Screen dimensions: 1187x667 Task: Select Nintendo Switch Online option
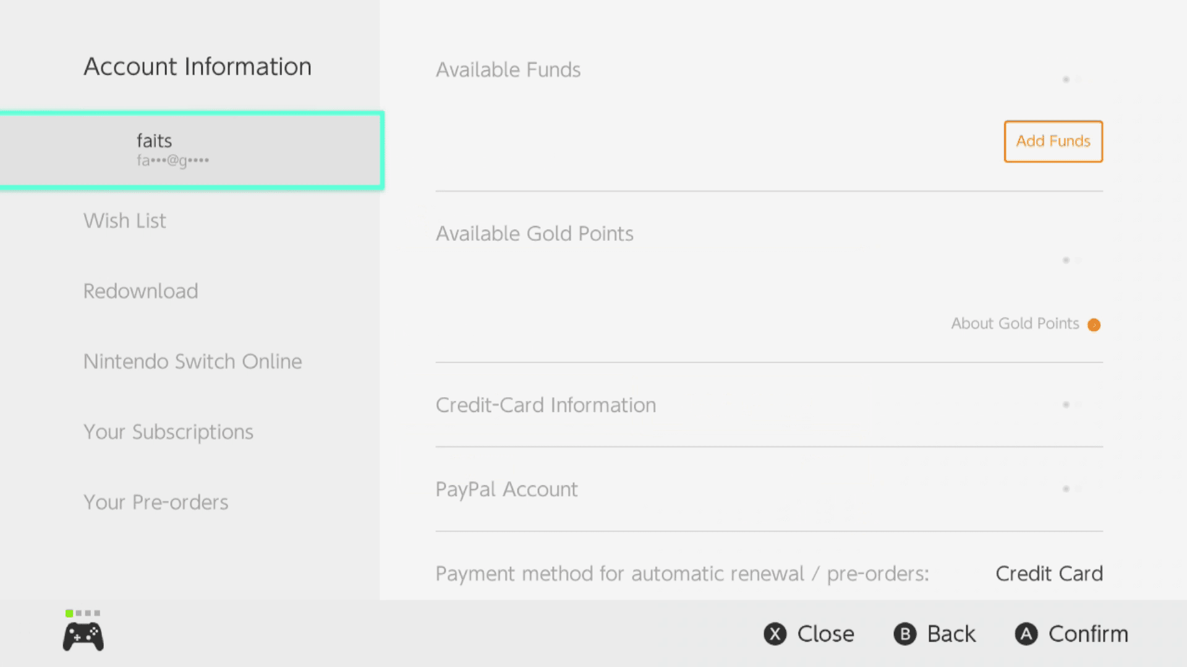tap(192, 361)
